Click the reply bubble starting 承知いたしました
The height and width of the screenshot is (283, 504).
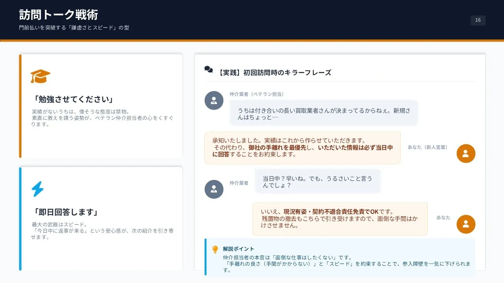(x=302, y=147)
